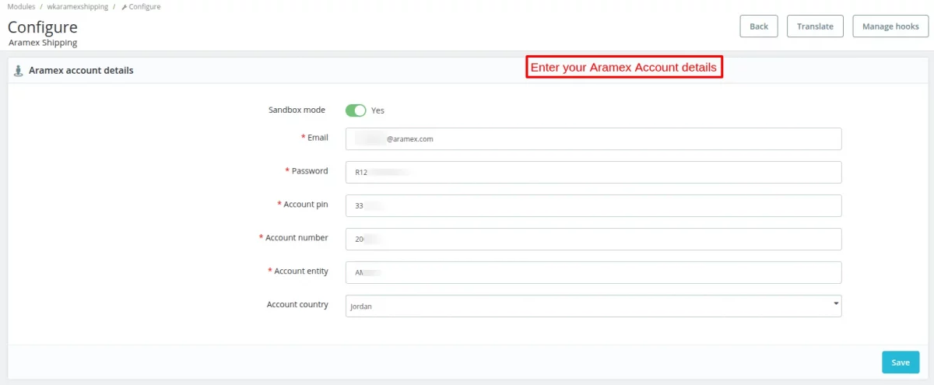
Task: Click Manage hooks button
Action: (890, 26)
